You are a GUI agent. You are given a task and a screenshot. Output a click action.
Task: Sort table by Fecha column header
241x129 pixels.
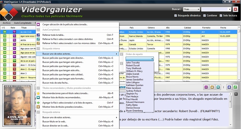228,28
